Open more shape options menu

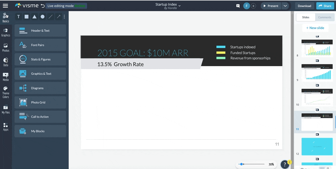[64, 17]
